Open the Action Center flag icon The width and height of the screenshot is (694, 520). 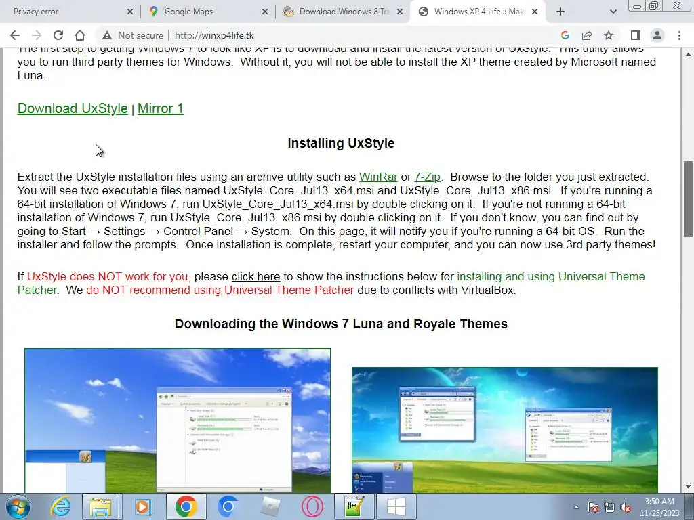click(593, 507)
